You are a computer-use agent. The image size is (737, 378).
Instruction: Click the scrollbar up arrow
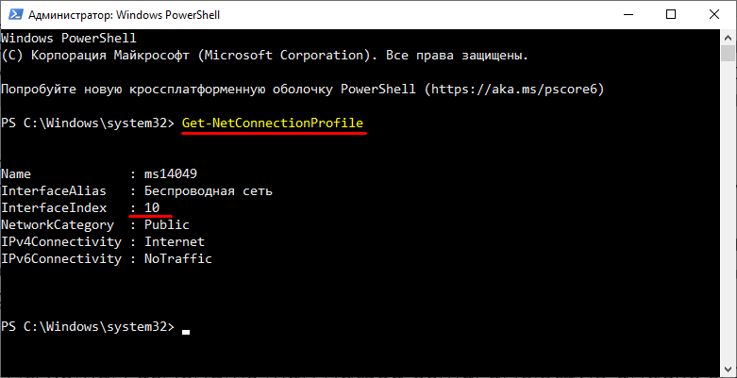pyautogui.click(x=729, y=37)
